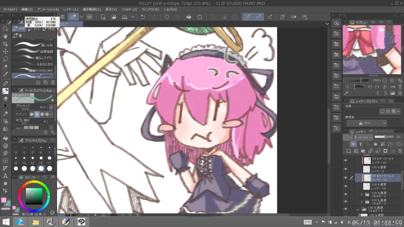Click the Undo arrow in command bar

143,17
